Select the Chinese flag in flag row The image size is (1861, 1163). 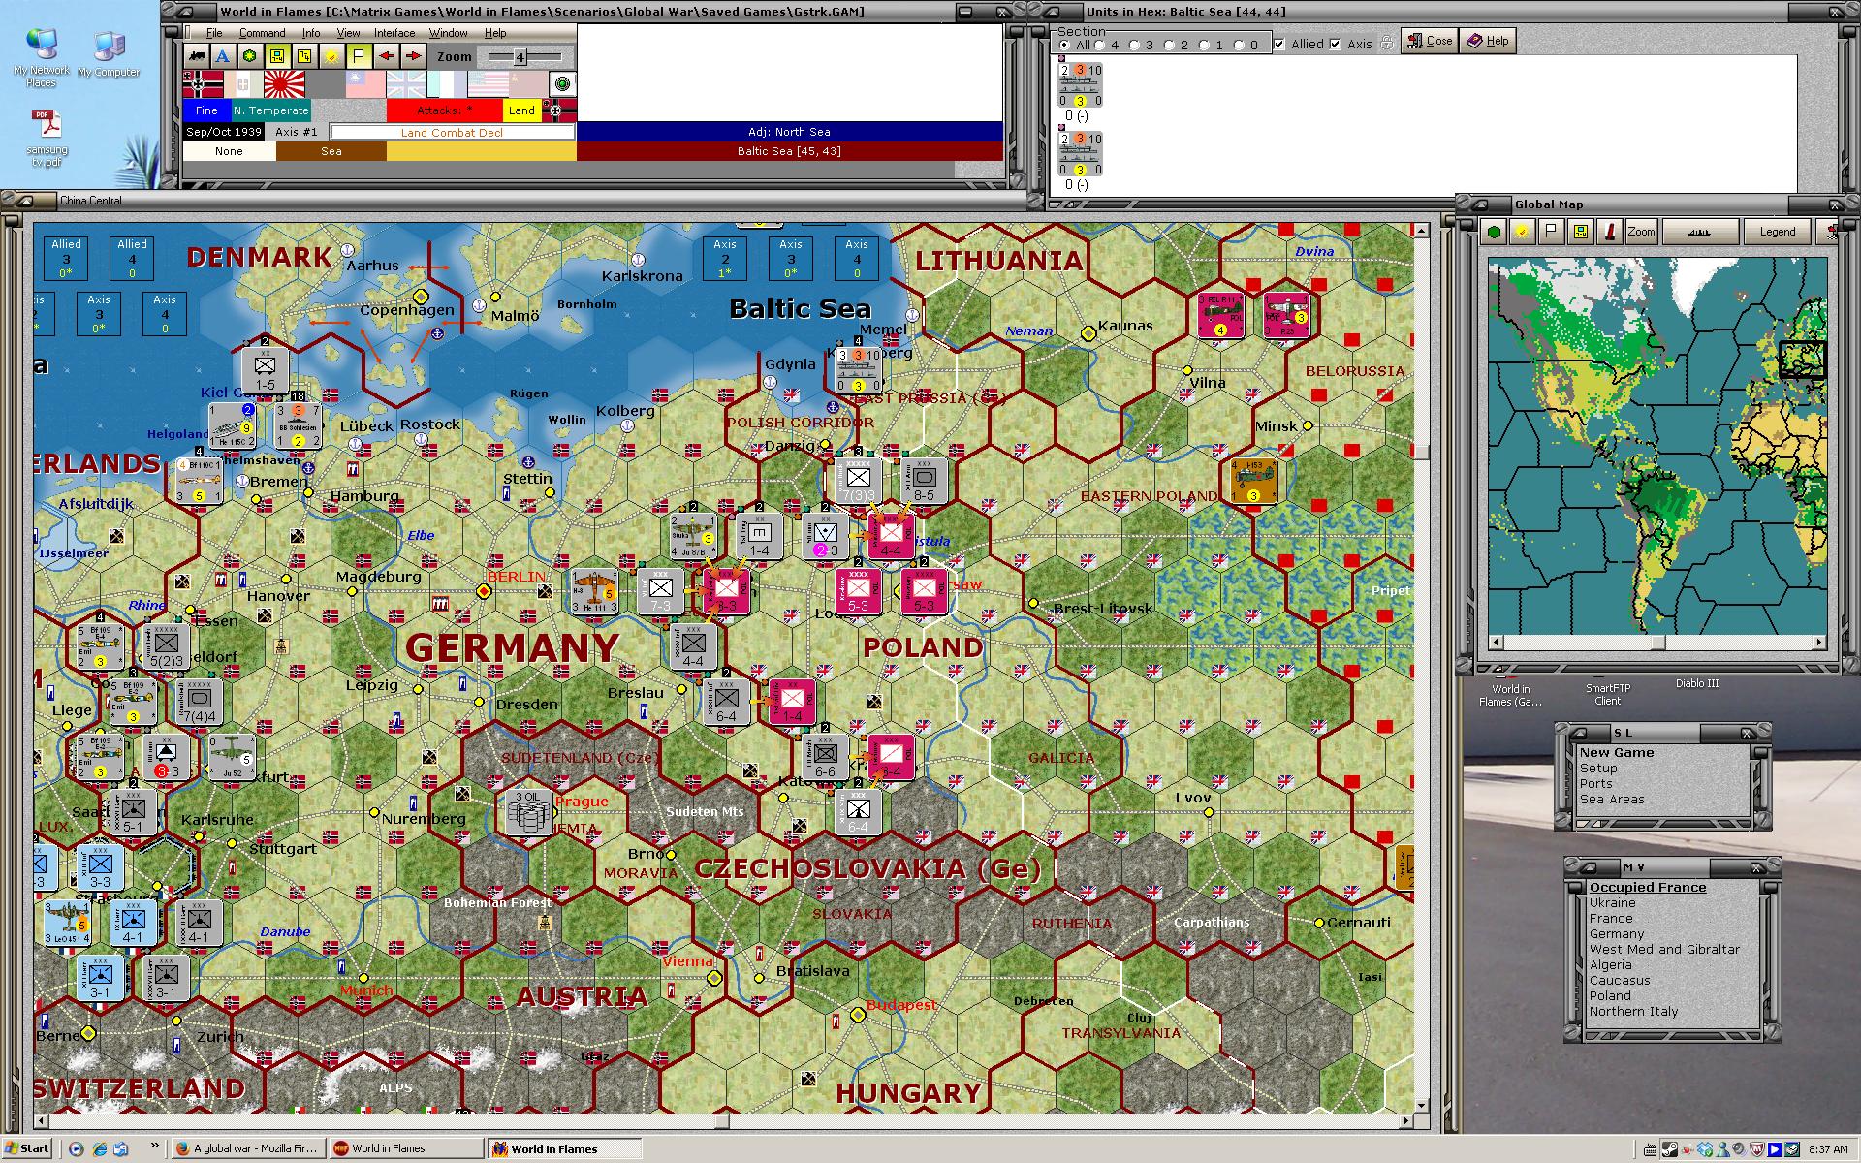(x=366, y=84)
